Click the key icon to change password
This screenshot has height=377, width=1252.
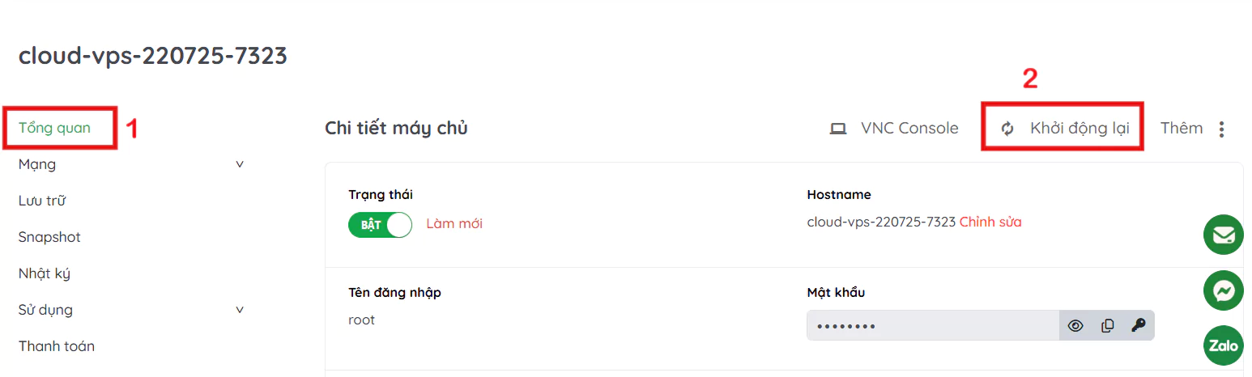tap(1138, 326)
